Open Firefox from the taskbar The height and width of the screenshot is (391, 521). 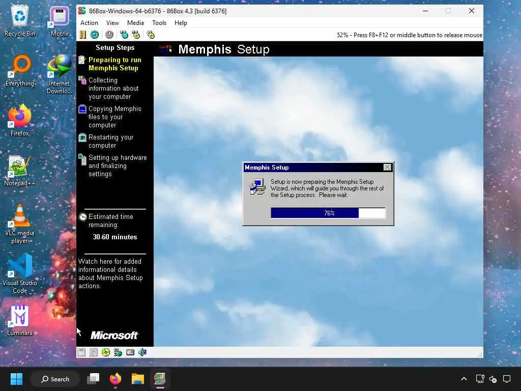(x=115, y=379)
